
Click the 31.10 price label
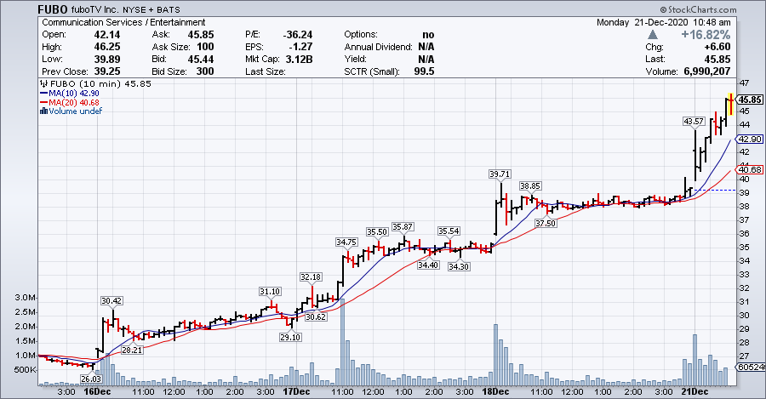point(270,292)
